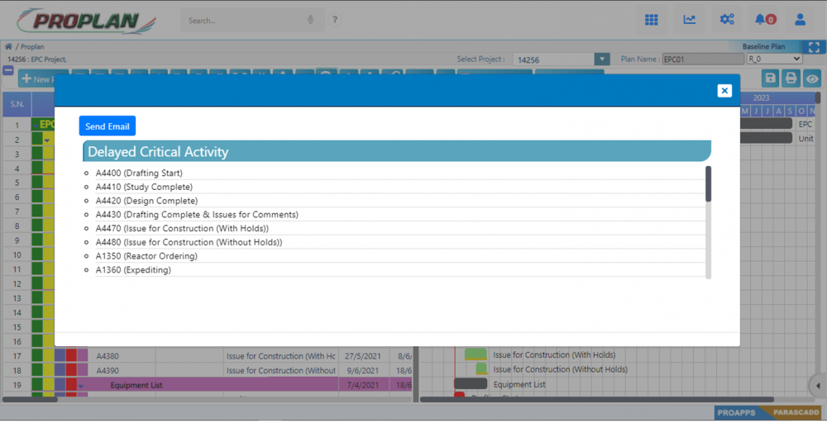827x423 pixels.
Task: Open the chart analytics icon
Action: pos(690,20)
